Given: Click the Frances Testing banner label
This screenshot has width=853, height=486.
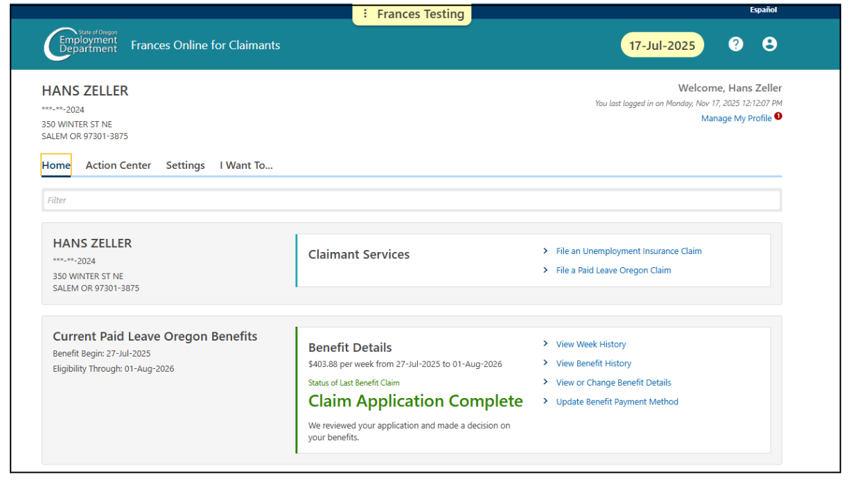Looking at the screenshot, I should point(421,14).
